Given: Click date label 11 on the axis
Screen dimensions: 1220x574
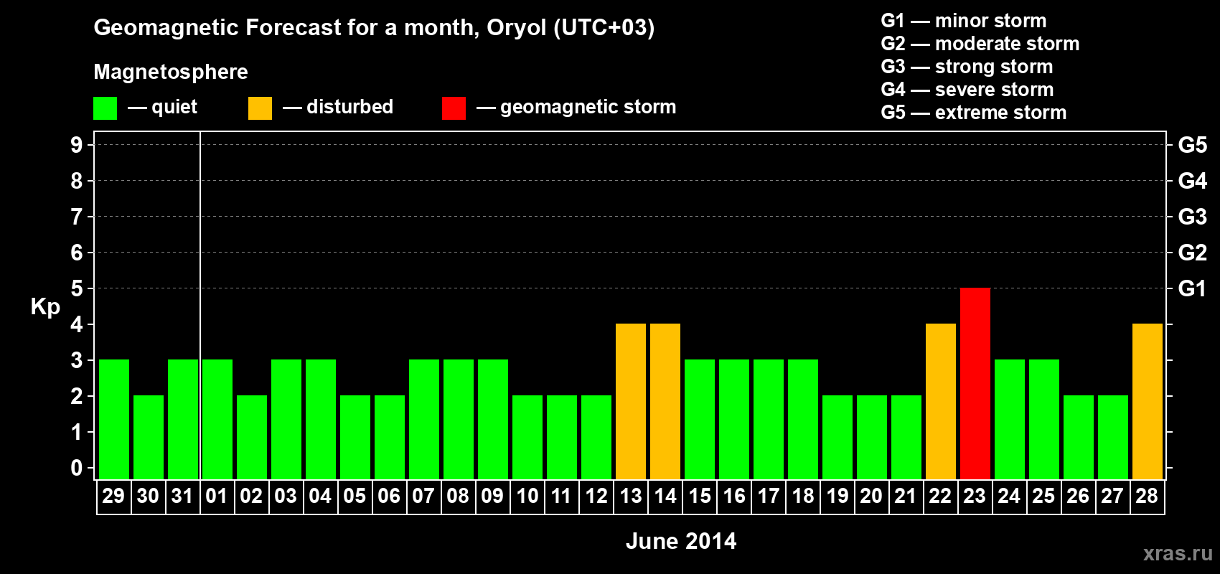Looking at the screenshot, I should [561, 497].
